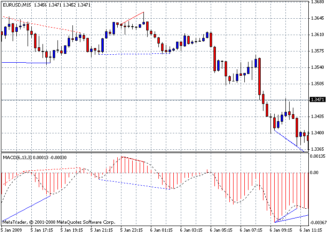Click the EURUSD,M15 chart title label
This screenshot has width=327, height=234.
click(18, 4)
